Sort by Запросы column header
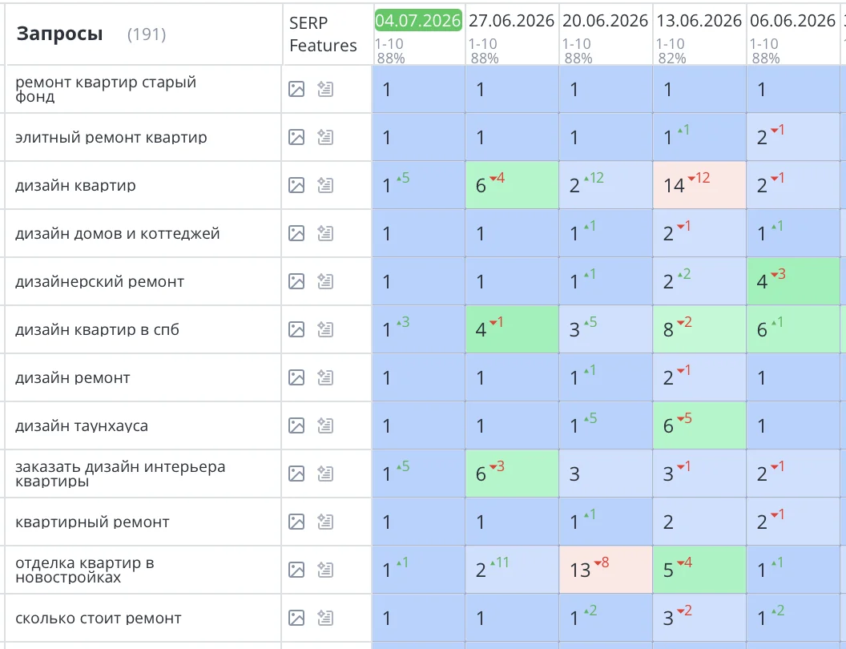846x649 pixels. point(59,34)
